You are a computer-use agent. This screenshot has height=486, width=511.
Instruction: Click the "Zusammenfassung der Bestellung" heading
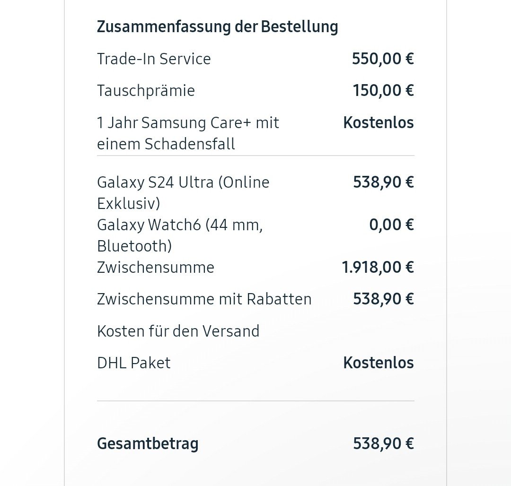pos(217,26)
